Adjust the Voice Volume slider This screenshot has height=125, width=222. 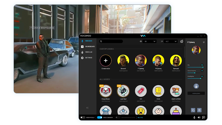(195, 73)
